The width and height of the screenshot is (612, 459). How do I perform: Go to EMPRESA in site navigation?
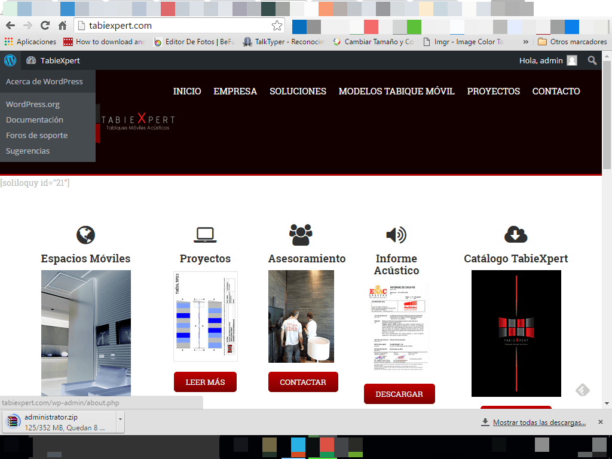[235, 91]
